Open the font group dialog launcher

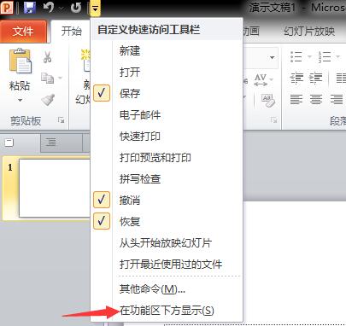(x=274, y=120)
